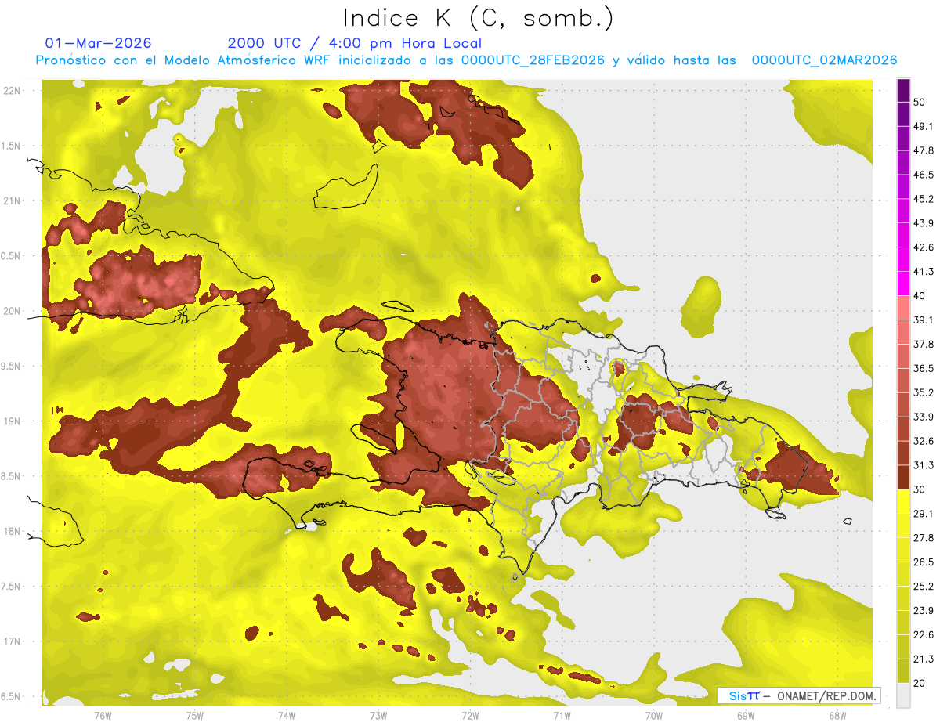Click the longitude axis label '74W'
Screen dimensions: 940x726
coord(287,716)
